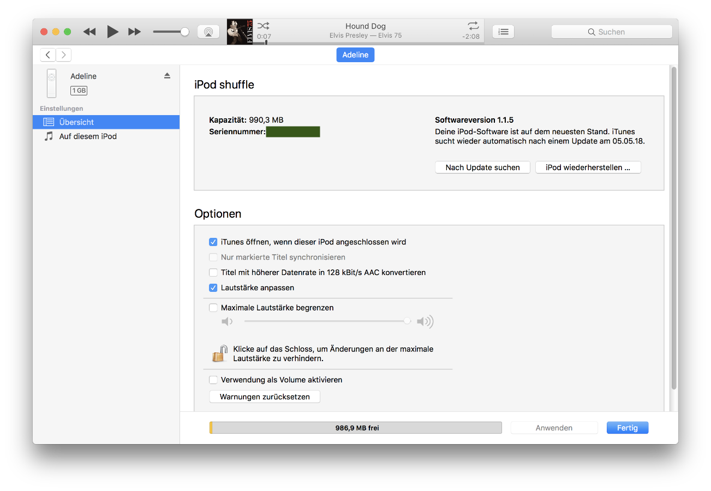
Task: Click the rewind previous track button
Action: [89, 32]
